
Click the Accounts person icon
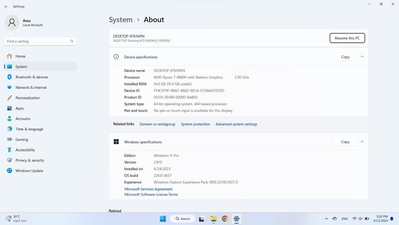(x=10, y=118)
